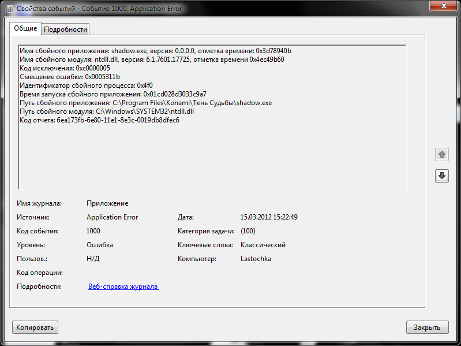Click the task category value (100)
This screenshot has height=346, width=461.
click(x=248, y=231)
